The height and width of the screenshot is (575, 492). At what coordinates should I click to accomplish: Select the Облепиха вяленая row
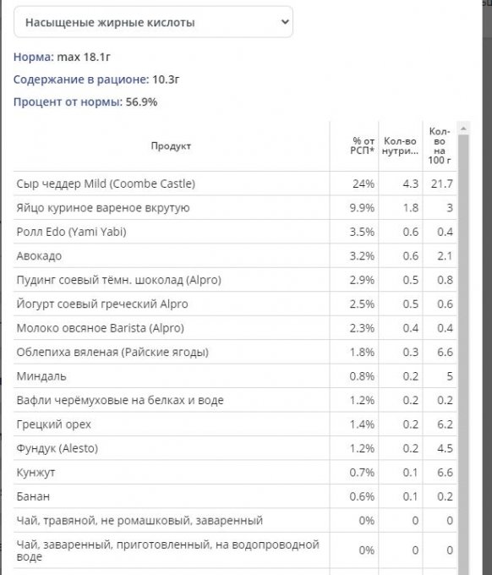coord(235,352)
